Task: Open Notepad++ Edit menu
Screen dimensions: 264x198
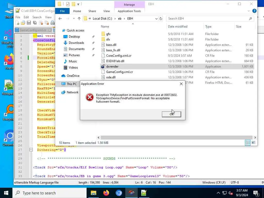Action: point(26,17)
